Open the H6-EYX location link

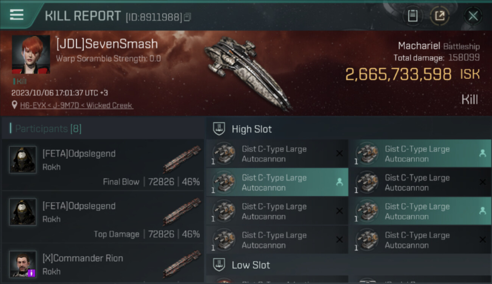pyautogui.click(x=76, y=105)
